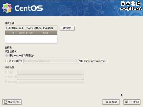Click the 网关(G) gateway input field
The image size is (143, 107).
pos(51,72)
